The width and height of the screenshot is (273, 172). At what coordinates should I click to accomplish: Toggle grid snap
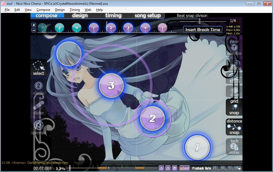[234, 107]
